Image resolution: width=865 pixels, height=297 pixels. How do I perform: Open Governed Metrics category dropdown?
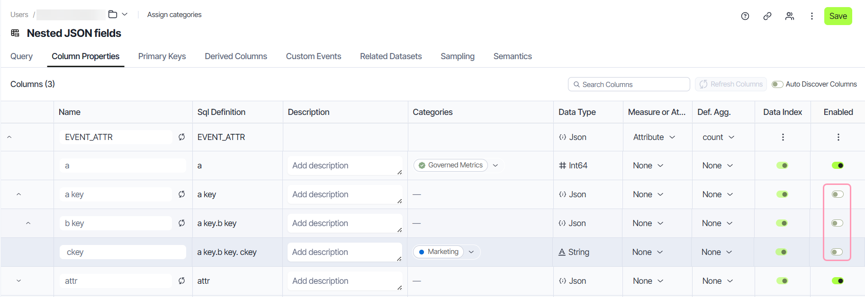pos(496,166)
